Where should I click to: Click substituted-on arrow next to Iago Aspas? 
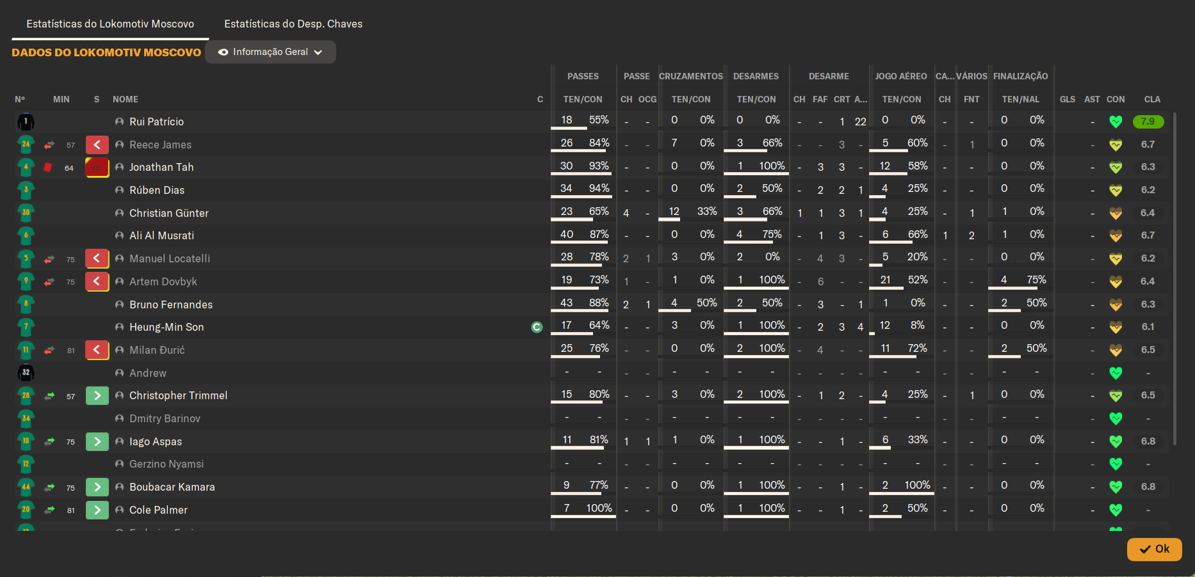click(x=49, y=441)
